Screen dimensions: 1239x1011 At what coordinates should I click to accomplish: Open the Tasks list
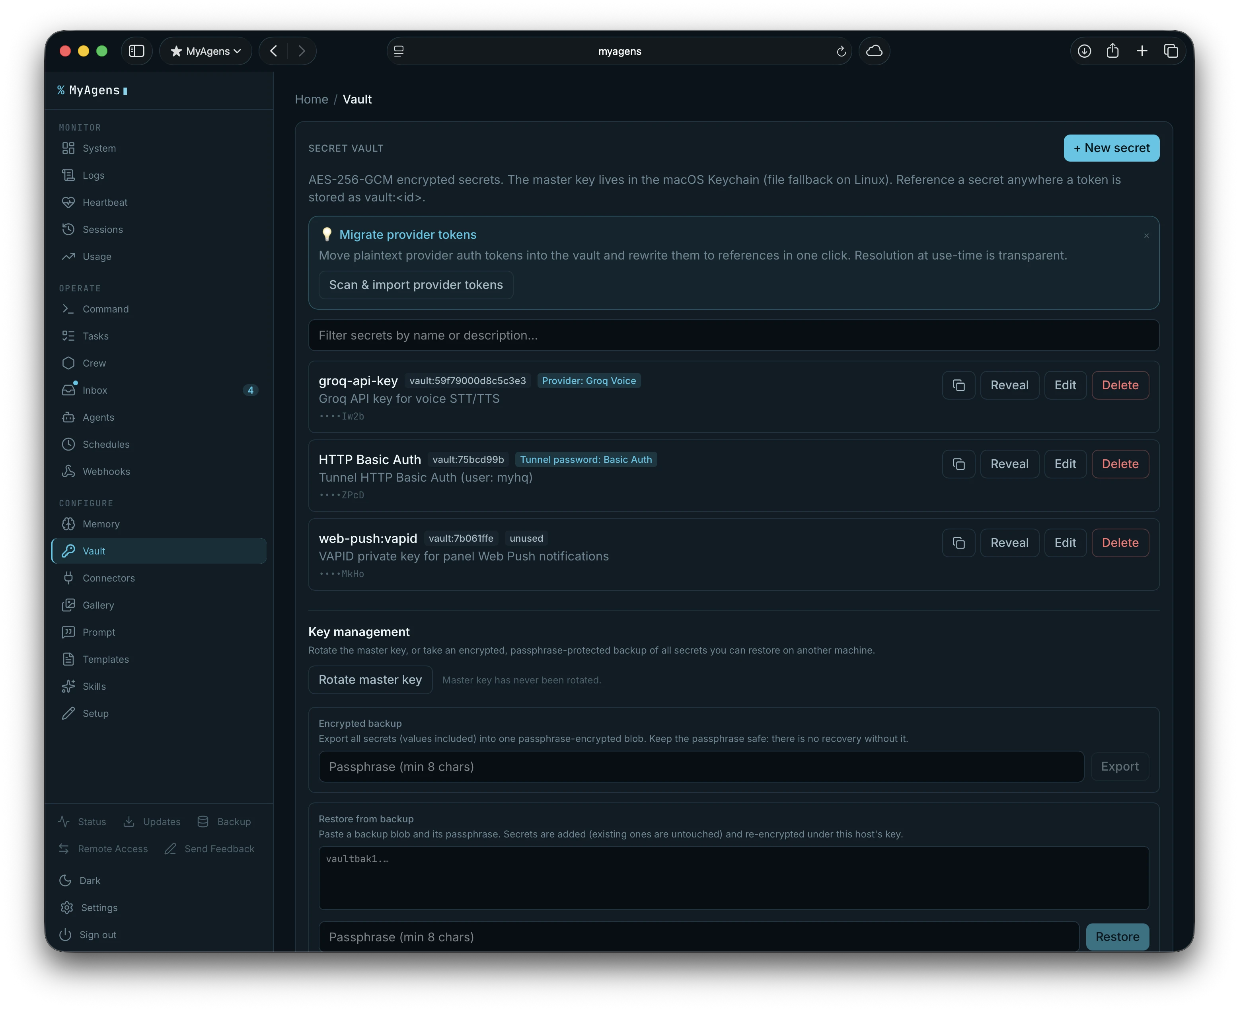click(158, 336)
